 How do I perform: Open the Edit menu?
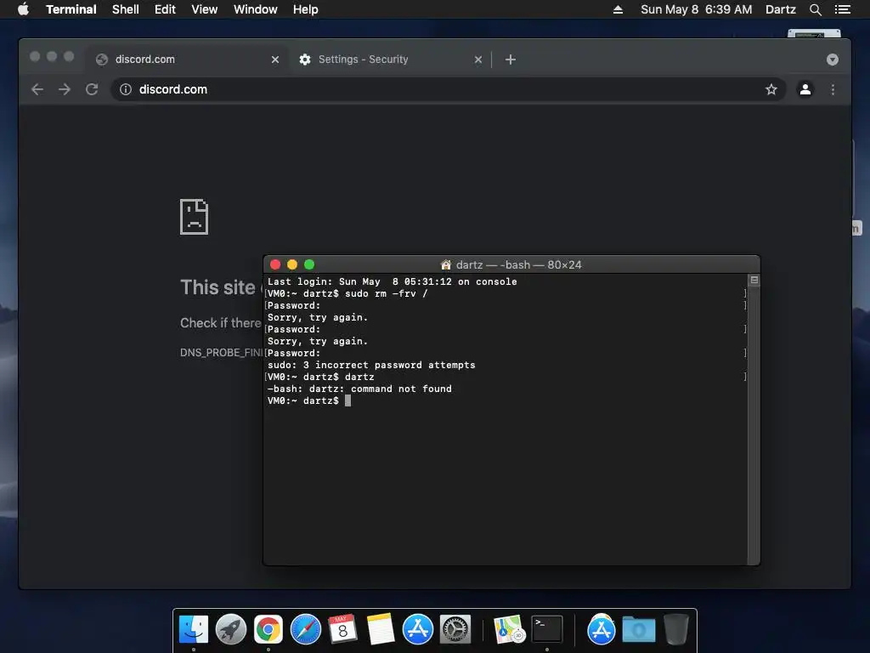[x=165, y=9]
